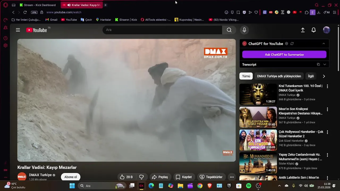The width and height of the screenshot is (340, 191).
Task: Select the İlgili filter chip
Action: [x=311, y=76]
